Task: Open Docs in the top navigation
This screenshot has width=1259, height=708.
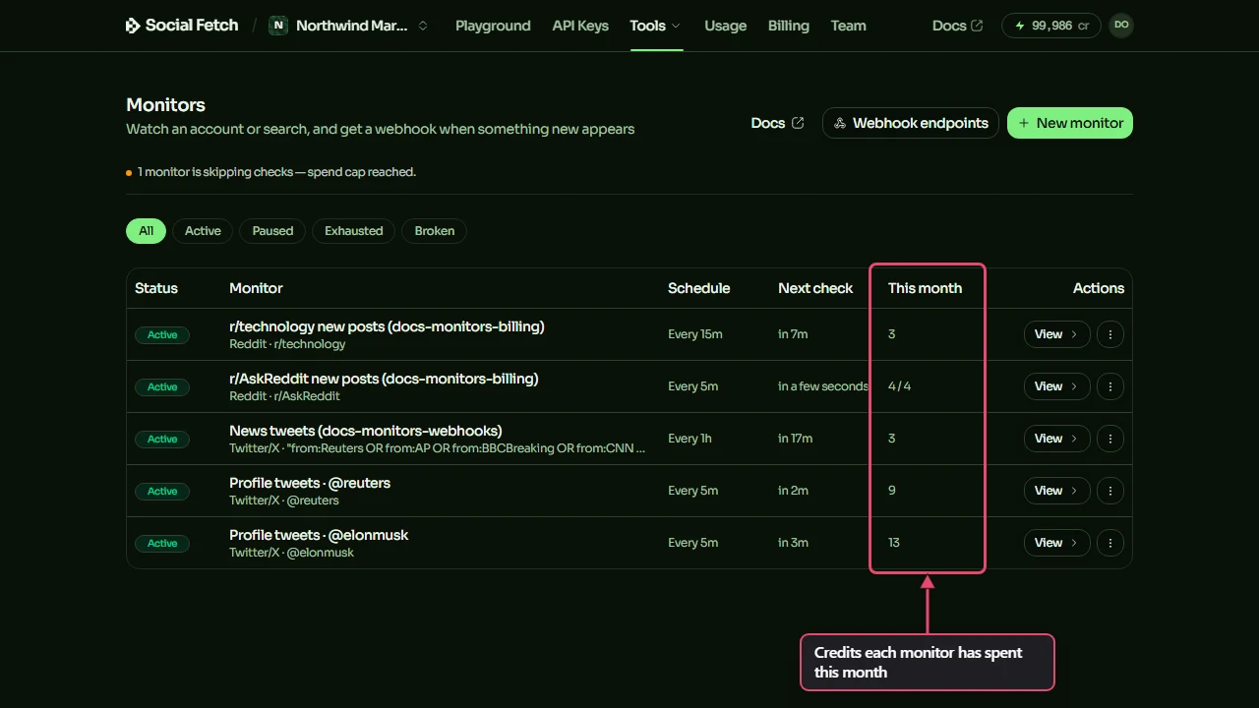Action: click(x=957, y=26)
